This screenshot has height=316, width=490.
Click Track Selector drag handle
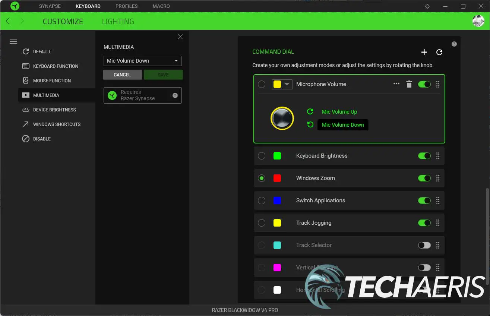click(438, 245)
